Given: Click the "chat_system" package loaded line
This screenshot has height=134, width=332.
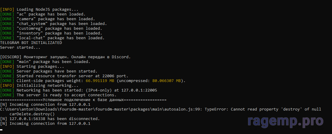Looking at the screenshot, I should tap(53, 24).
